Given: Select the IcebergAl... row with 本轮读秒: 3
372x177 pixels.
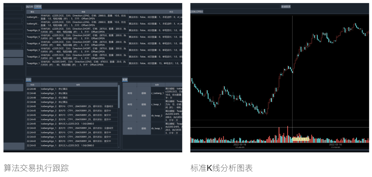Looking at the screenshot, I should 104,23.
